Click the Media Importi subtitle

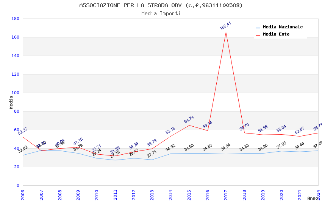pyautogui.click(x=161, y=13)
